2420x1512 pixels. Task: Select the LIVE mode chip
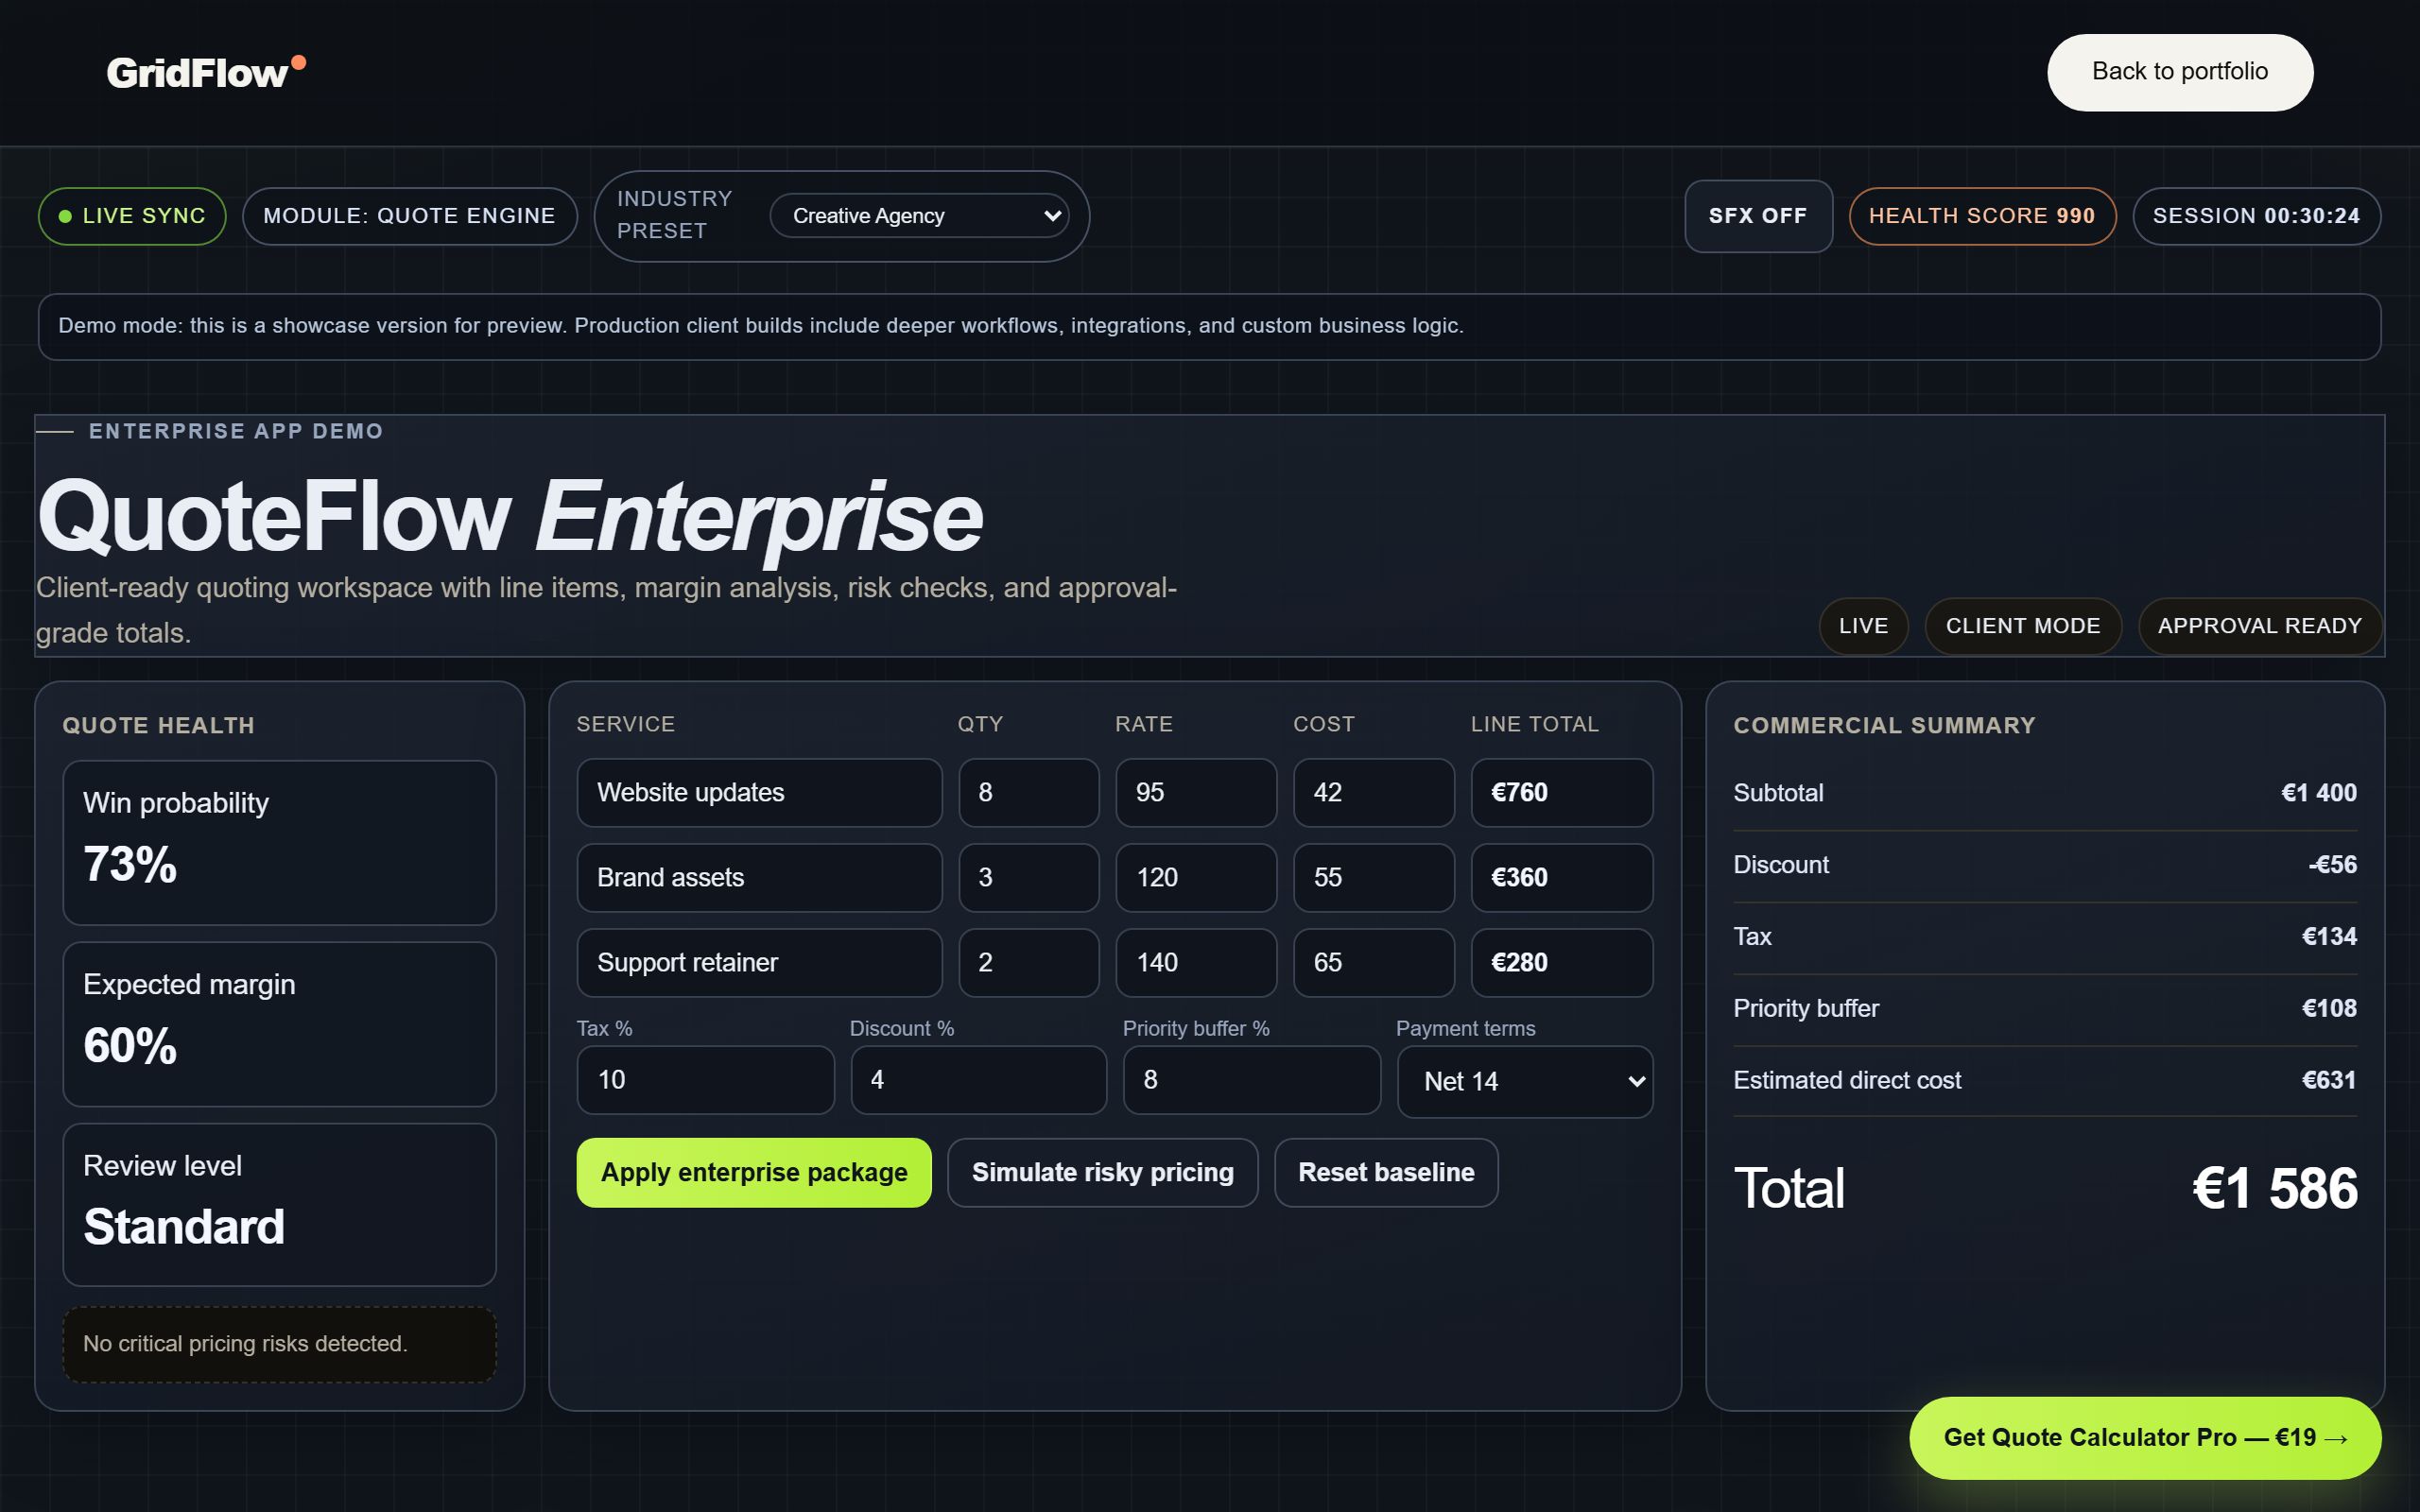coord(1863,626)
